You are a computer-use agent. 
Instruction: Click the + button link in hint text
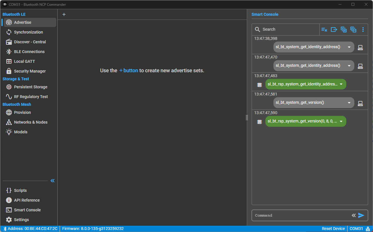129,71
